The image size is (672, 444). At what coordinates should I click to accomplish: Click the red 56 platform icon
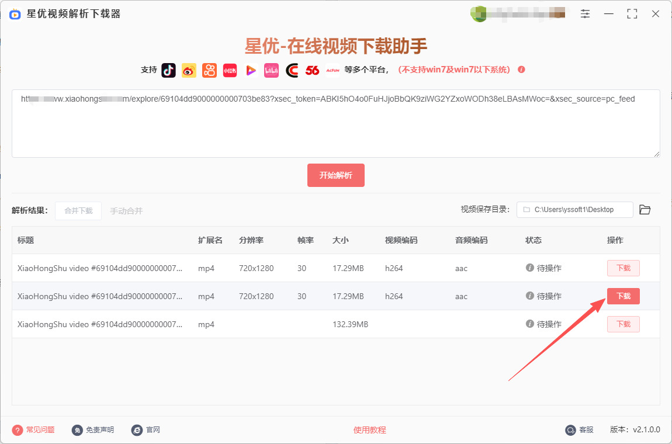pyautogui.click(x=313, y=70)
